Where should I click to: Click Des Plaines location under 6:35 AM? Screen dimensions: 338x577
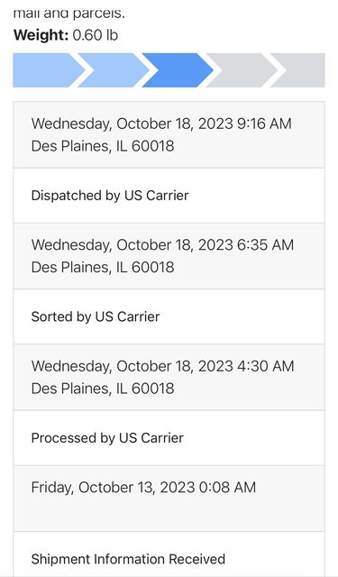(x=103, y=267)
